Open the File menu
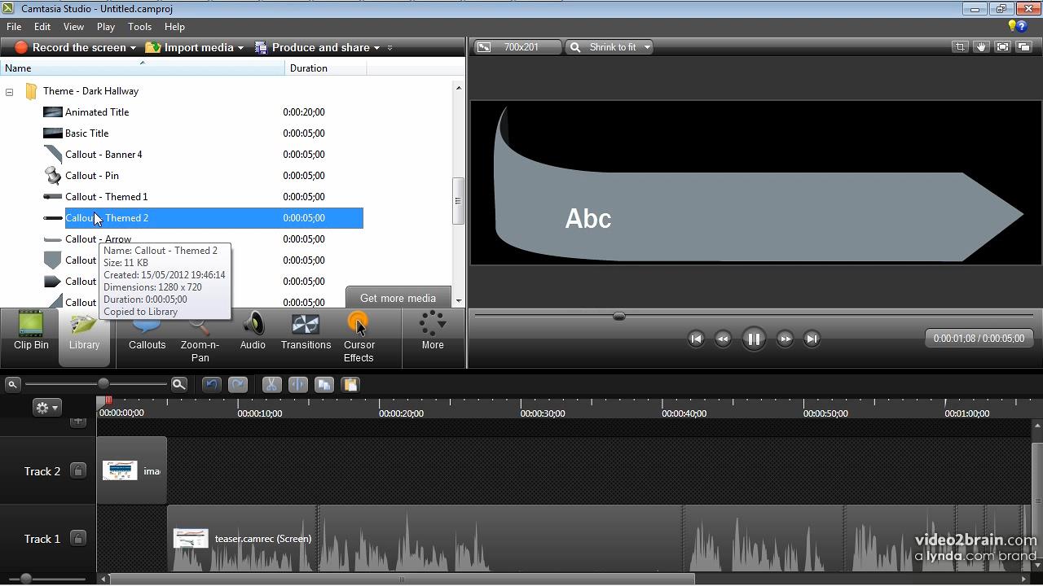1043x586 pixels. pos(14,26)
